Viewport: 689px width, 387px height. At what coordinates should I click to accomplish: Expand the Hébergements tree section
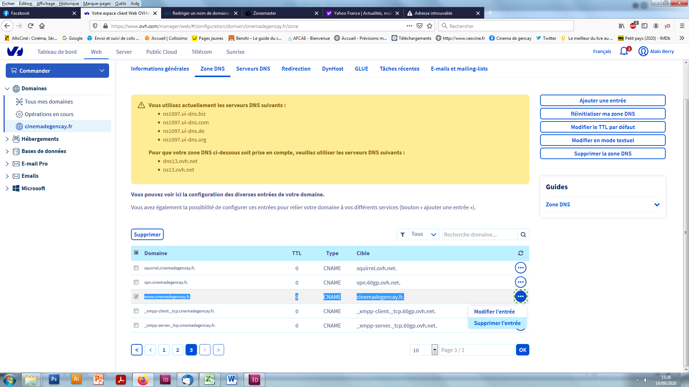click(7, 139)
